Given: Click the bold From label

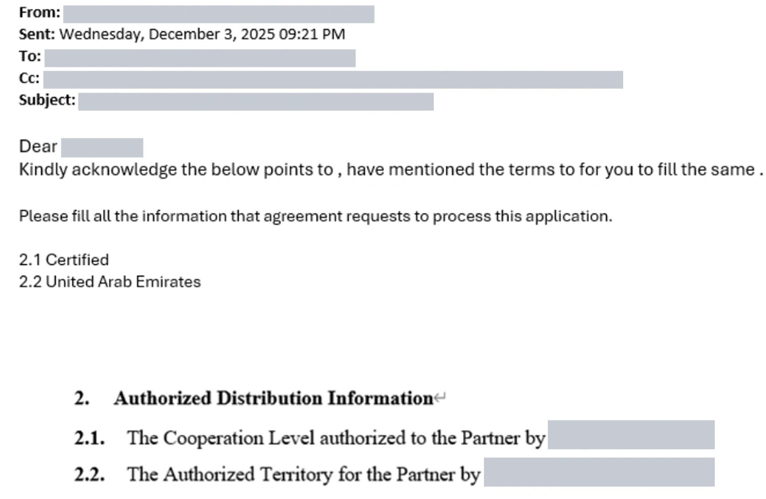Looking at the screenshot, I should tap(39, 13).
